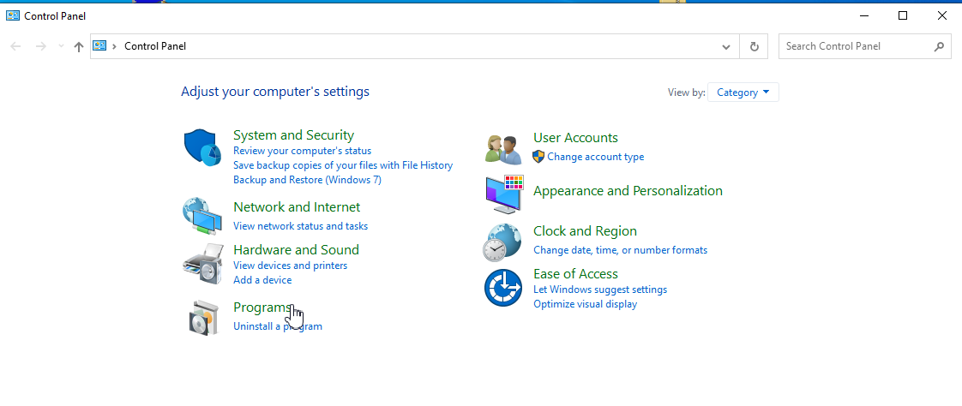This screenshot has height=406, width=962.
Task: Click the System and Security shield icon
Action: [x=203, y=147]
